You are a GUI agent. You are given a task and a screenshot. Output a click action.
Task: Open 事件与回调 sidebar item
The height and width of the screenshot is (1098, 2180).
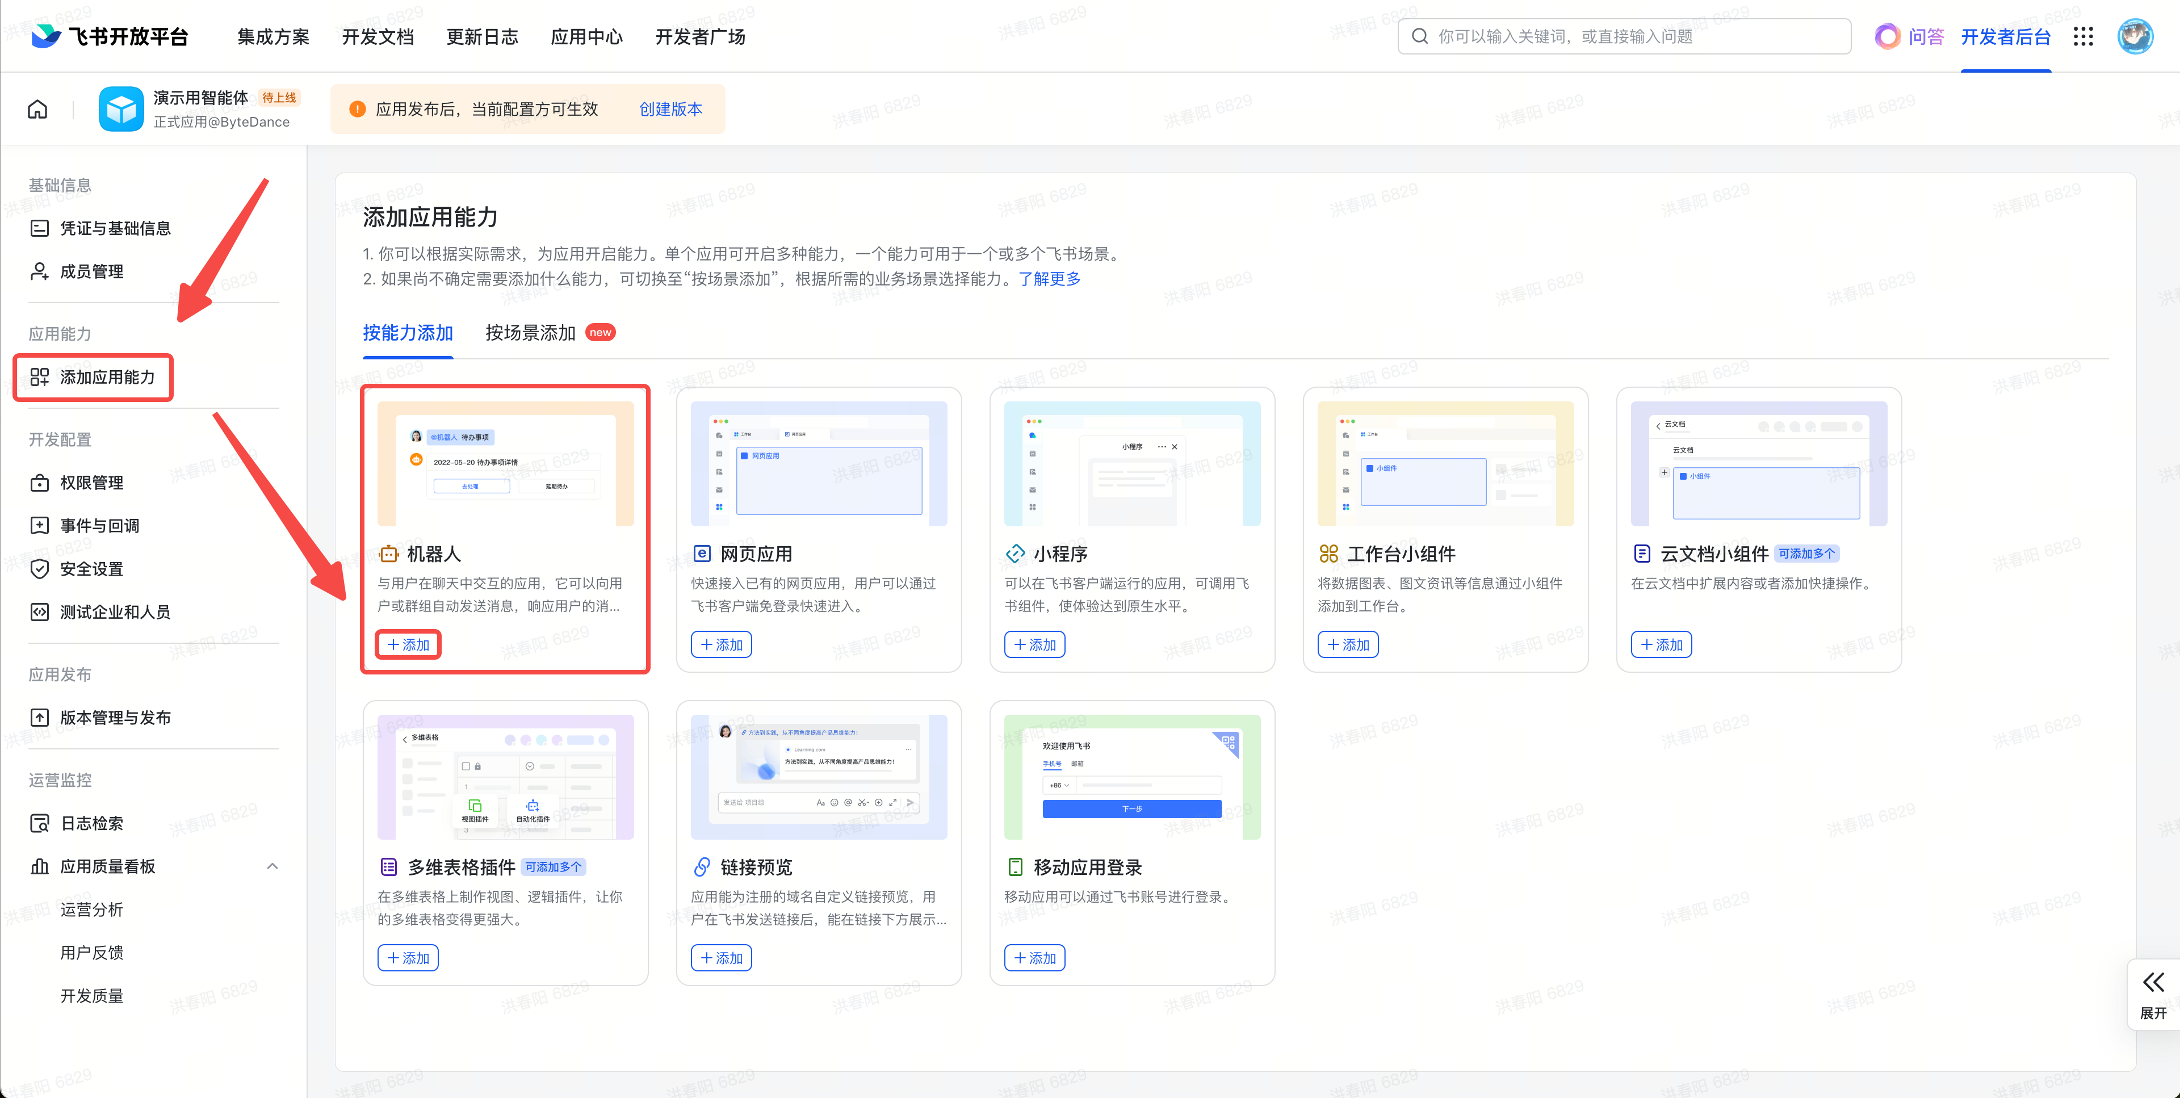click(99, 526)
